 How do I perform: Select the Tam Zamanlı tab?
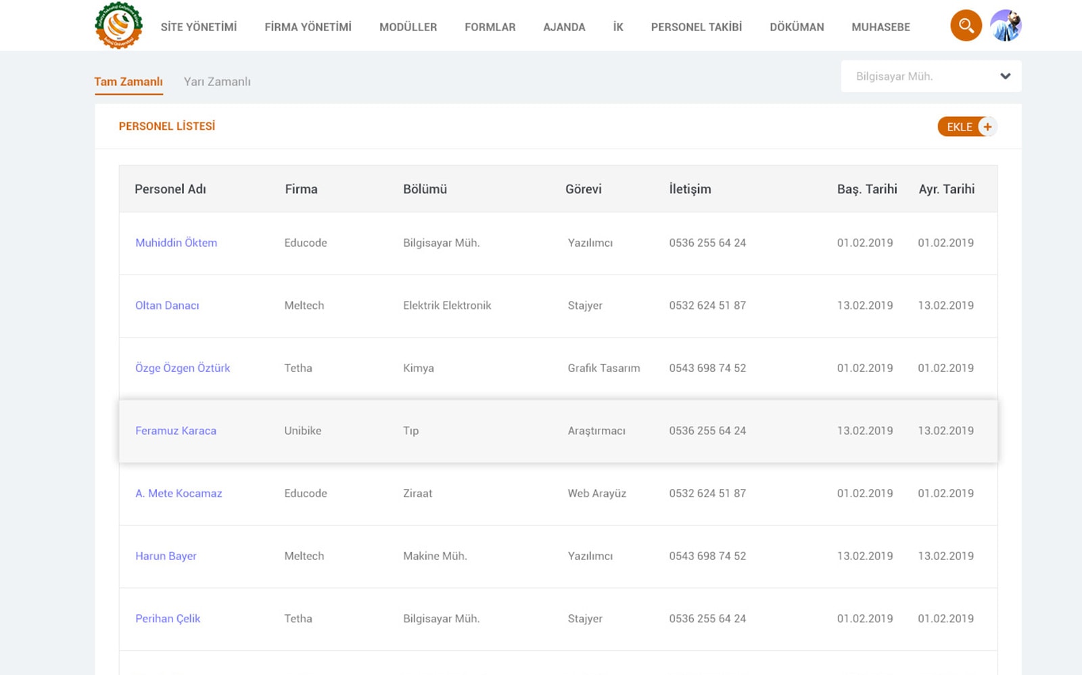(x=128, y=82)
